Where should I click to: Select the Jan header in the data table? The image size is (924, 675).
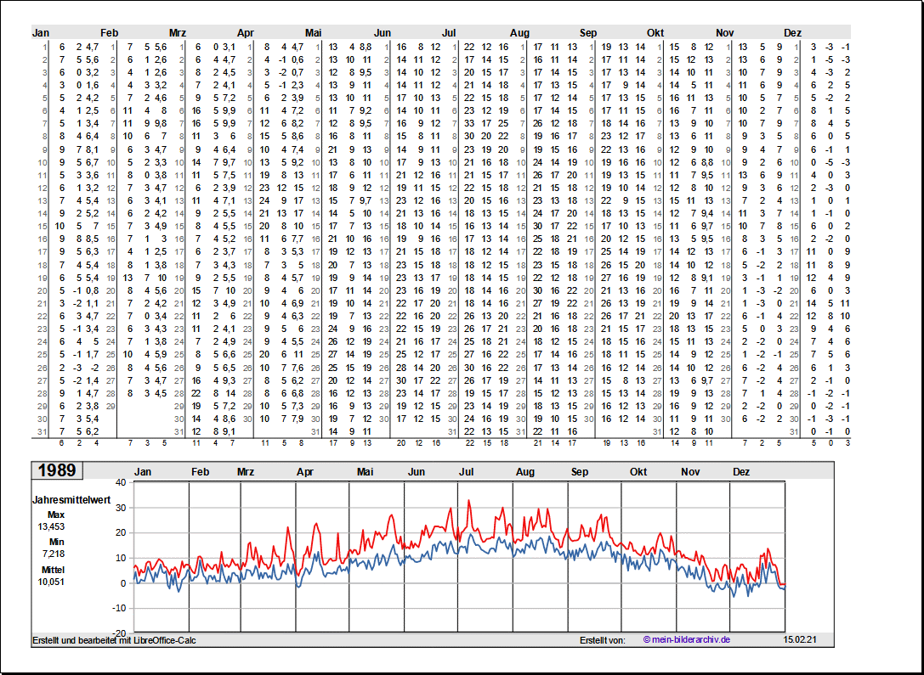(x=41, y=33)
